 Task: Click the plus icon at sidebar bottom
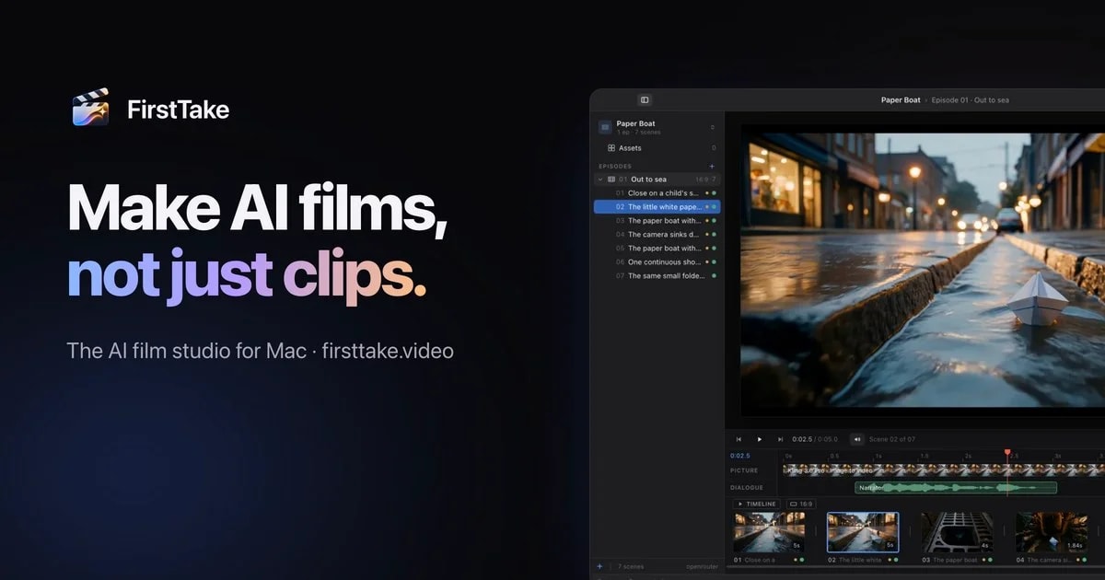pos(599,566)
